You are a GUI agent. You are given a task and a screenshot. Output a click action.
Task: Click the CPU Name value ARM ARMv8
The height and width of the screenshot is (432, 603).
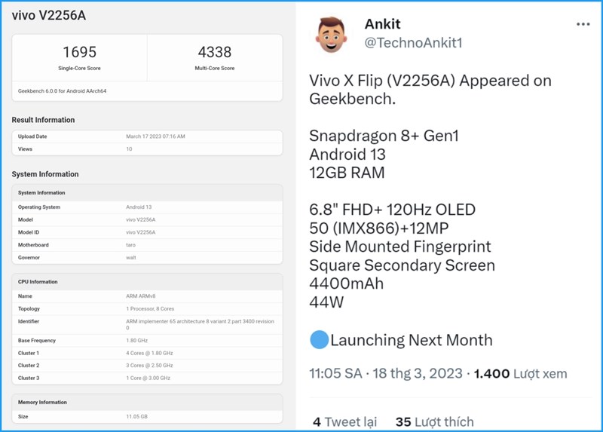141,296
